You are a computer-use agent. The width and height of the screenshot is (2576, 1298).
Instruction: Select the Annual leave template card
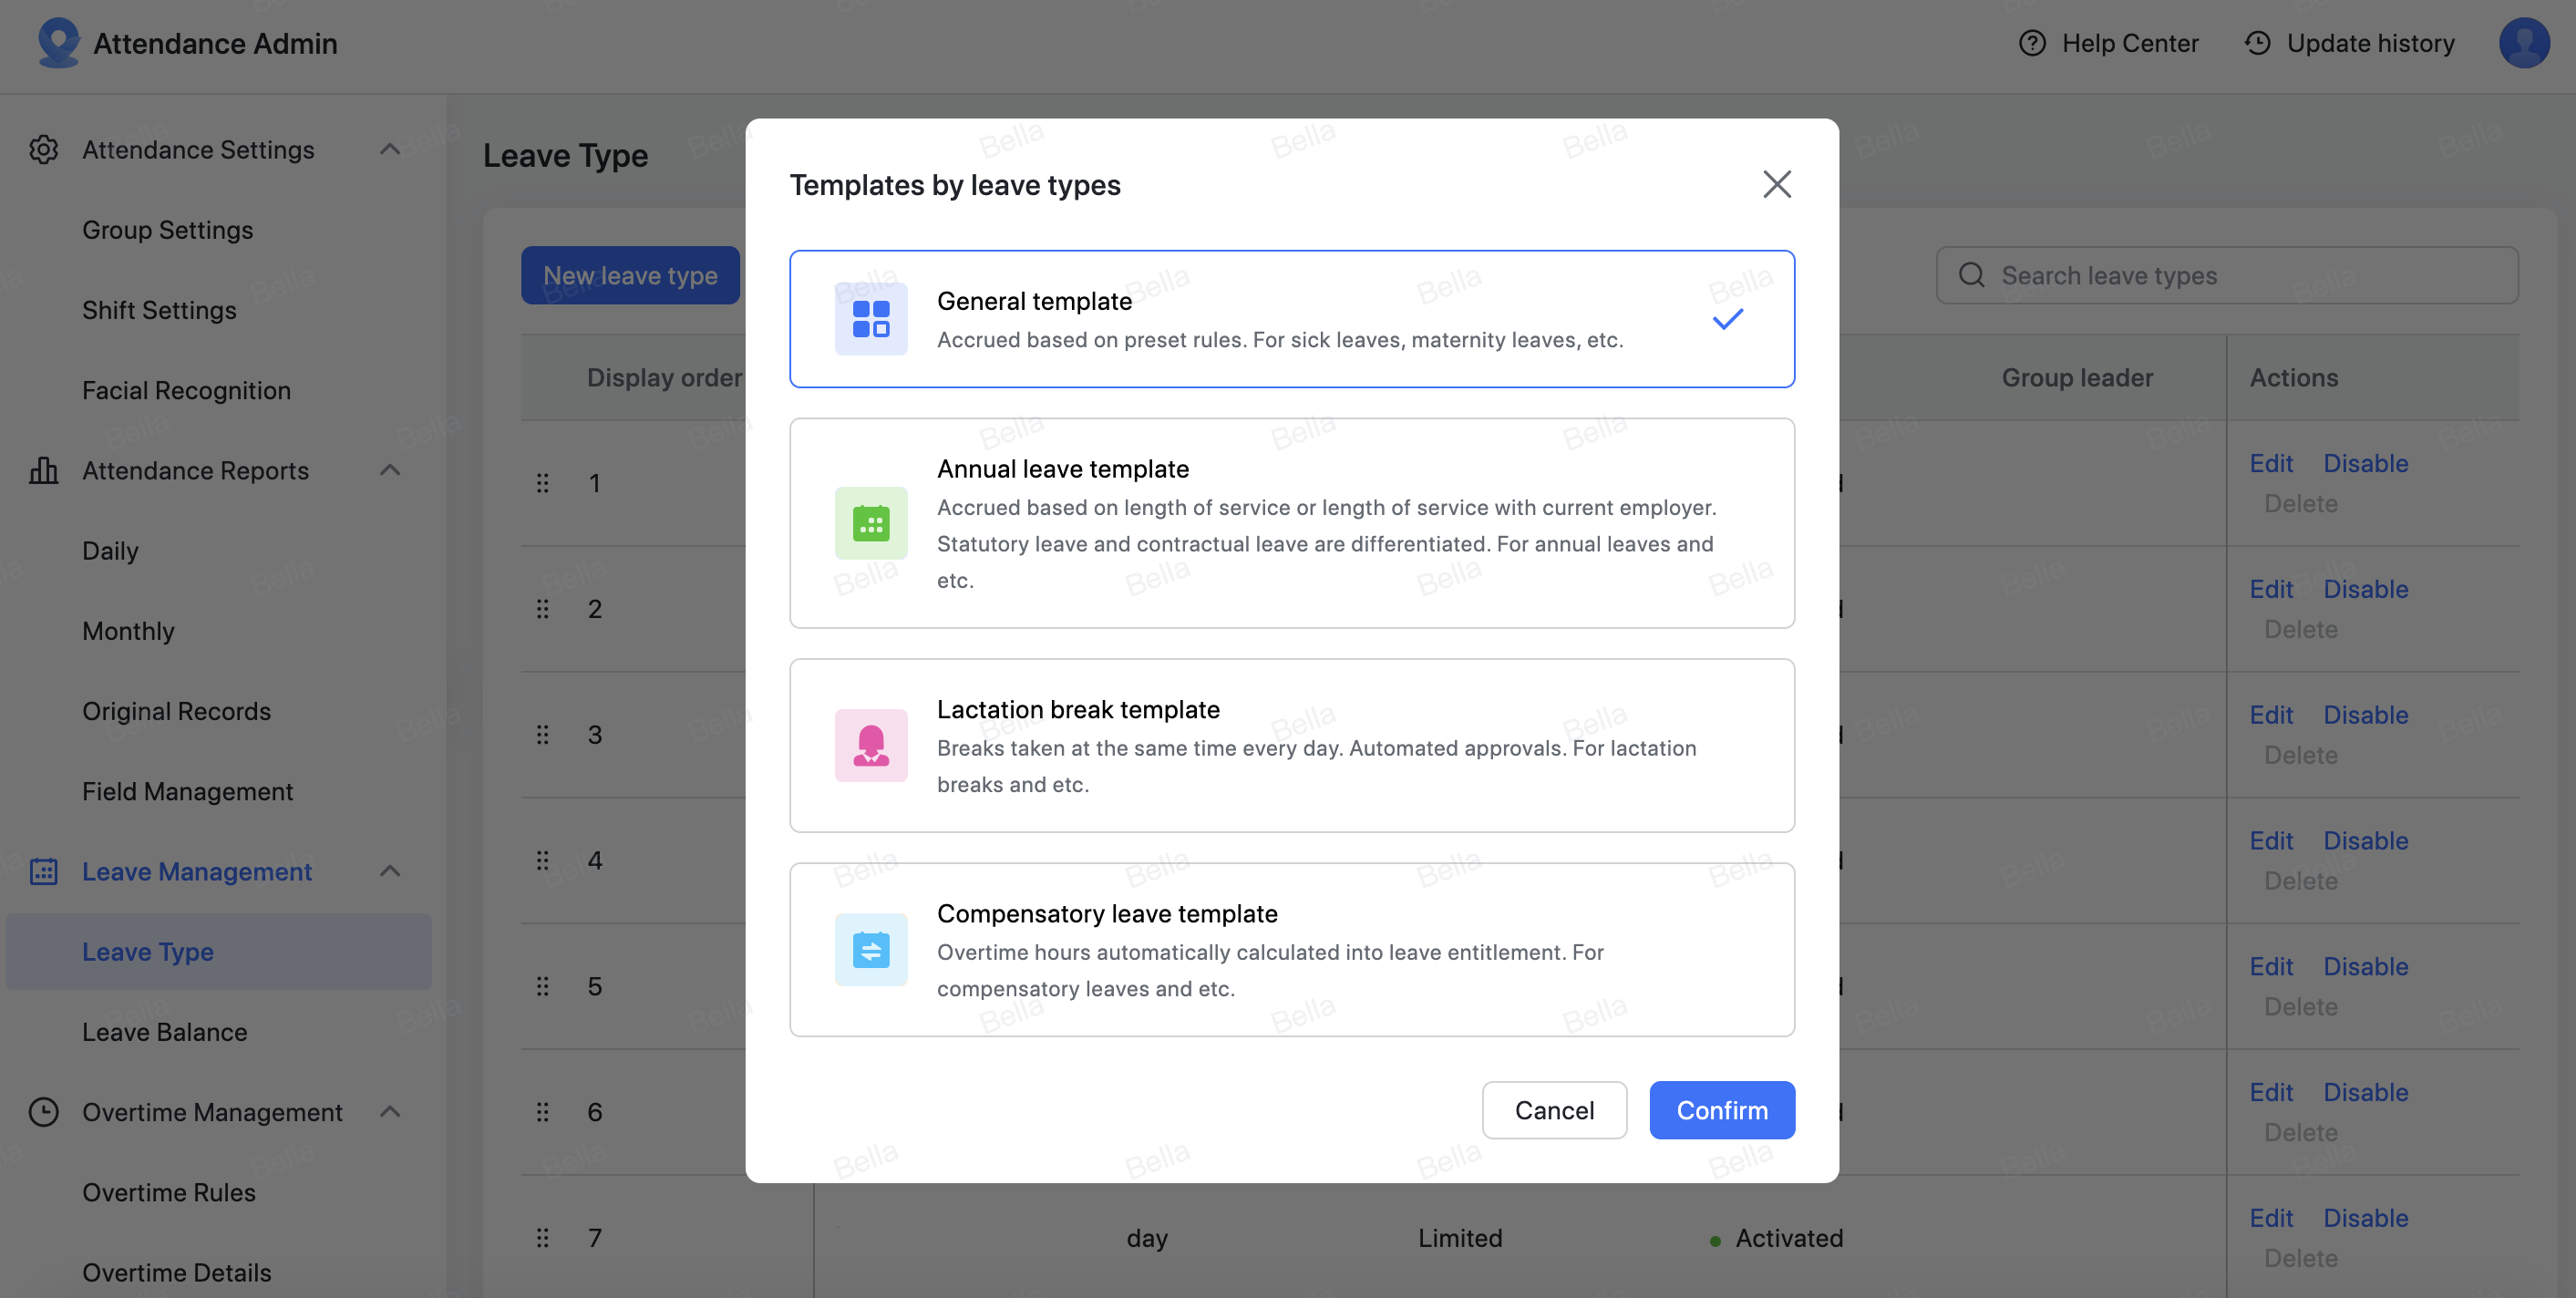coord(1290,523)
